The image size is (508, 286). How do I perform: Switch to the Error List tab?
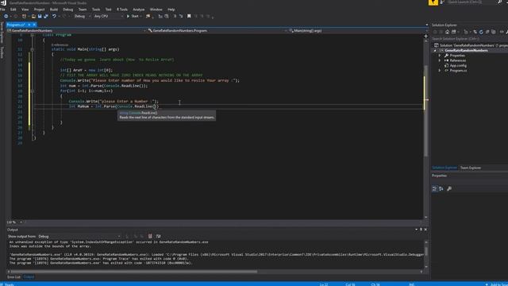[x=13, y=277]
